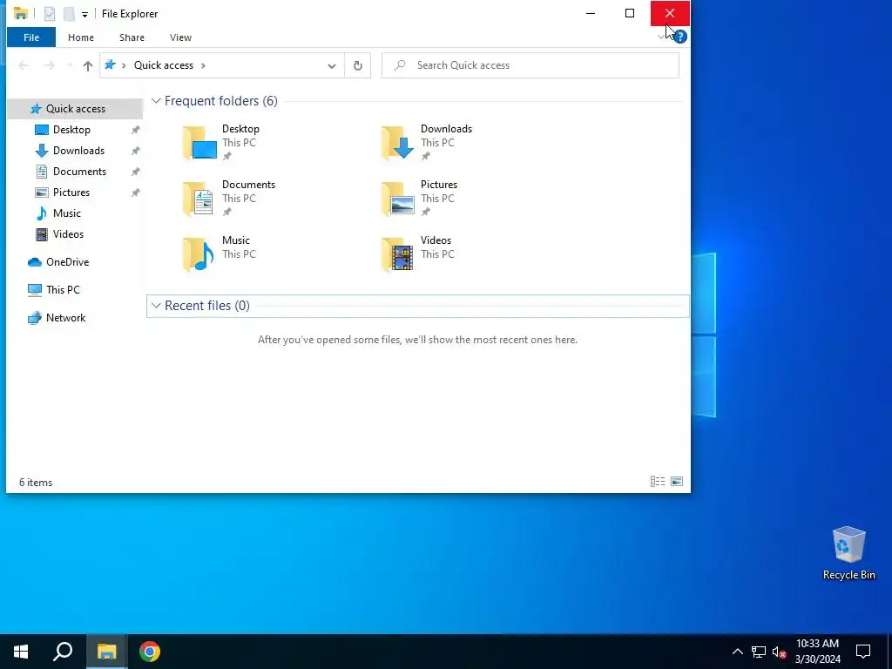
Task: Expand the address bar history dropdown
Action: (x=332, y=65)
